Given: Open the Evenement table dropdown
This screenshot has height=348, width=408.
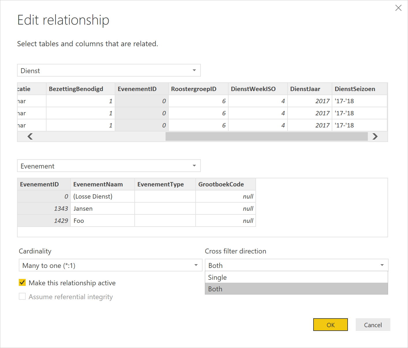Looking at the screenshot, I should (109, 166).
